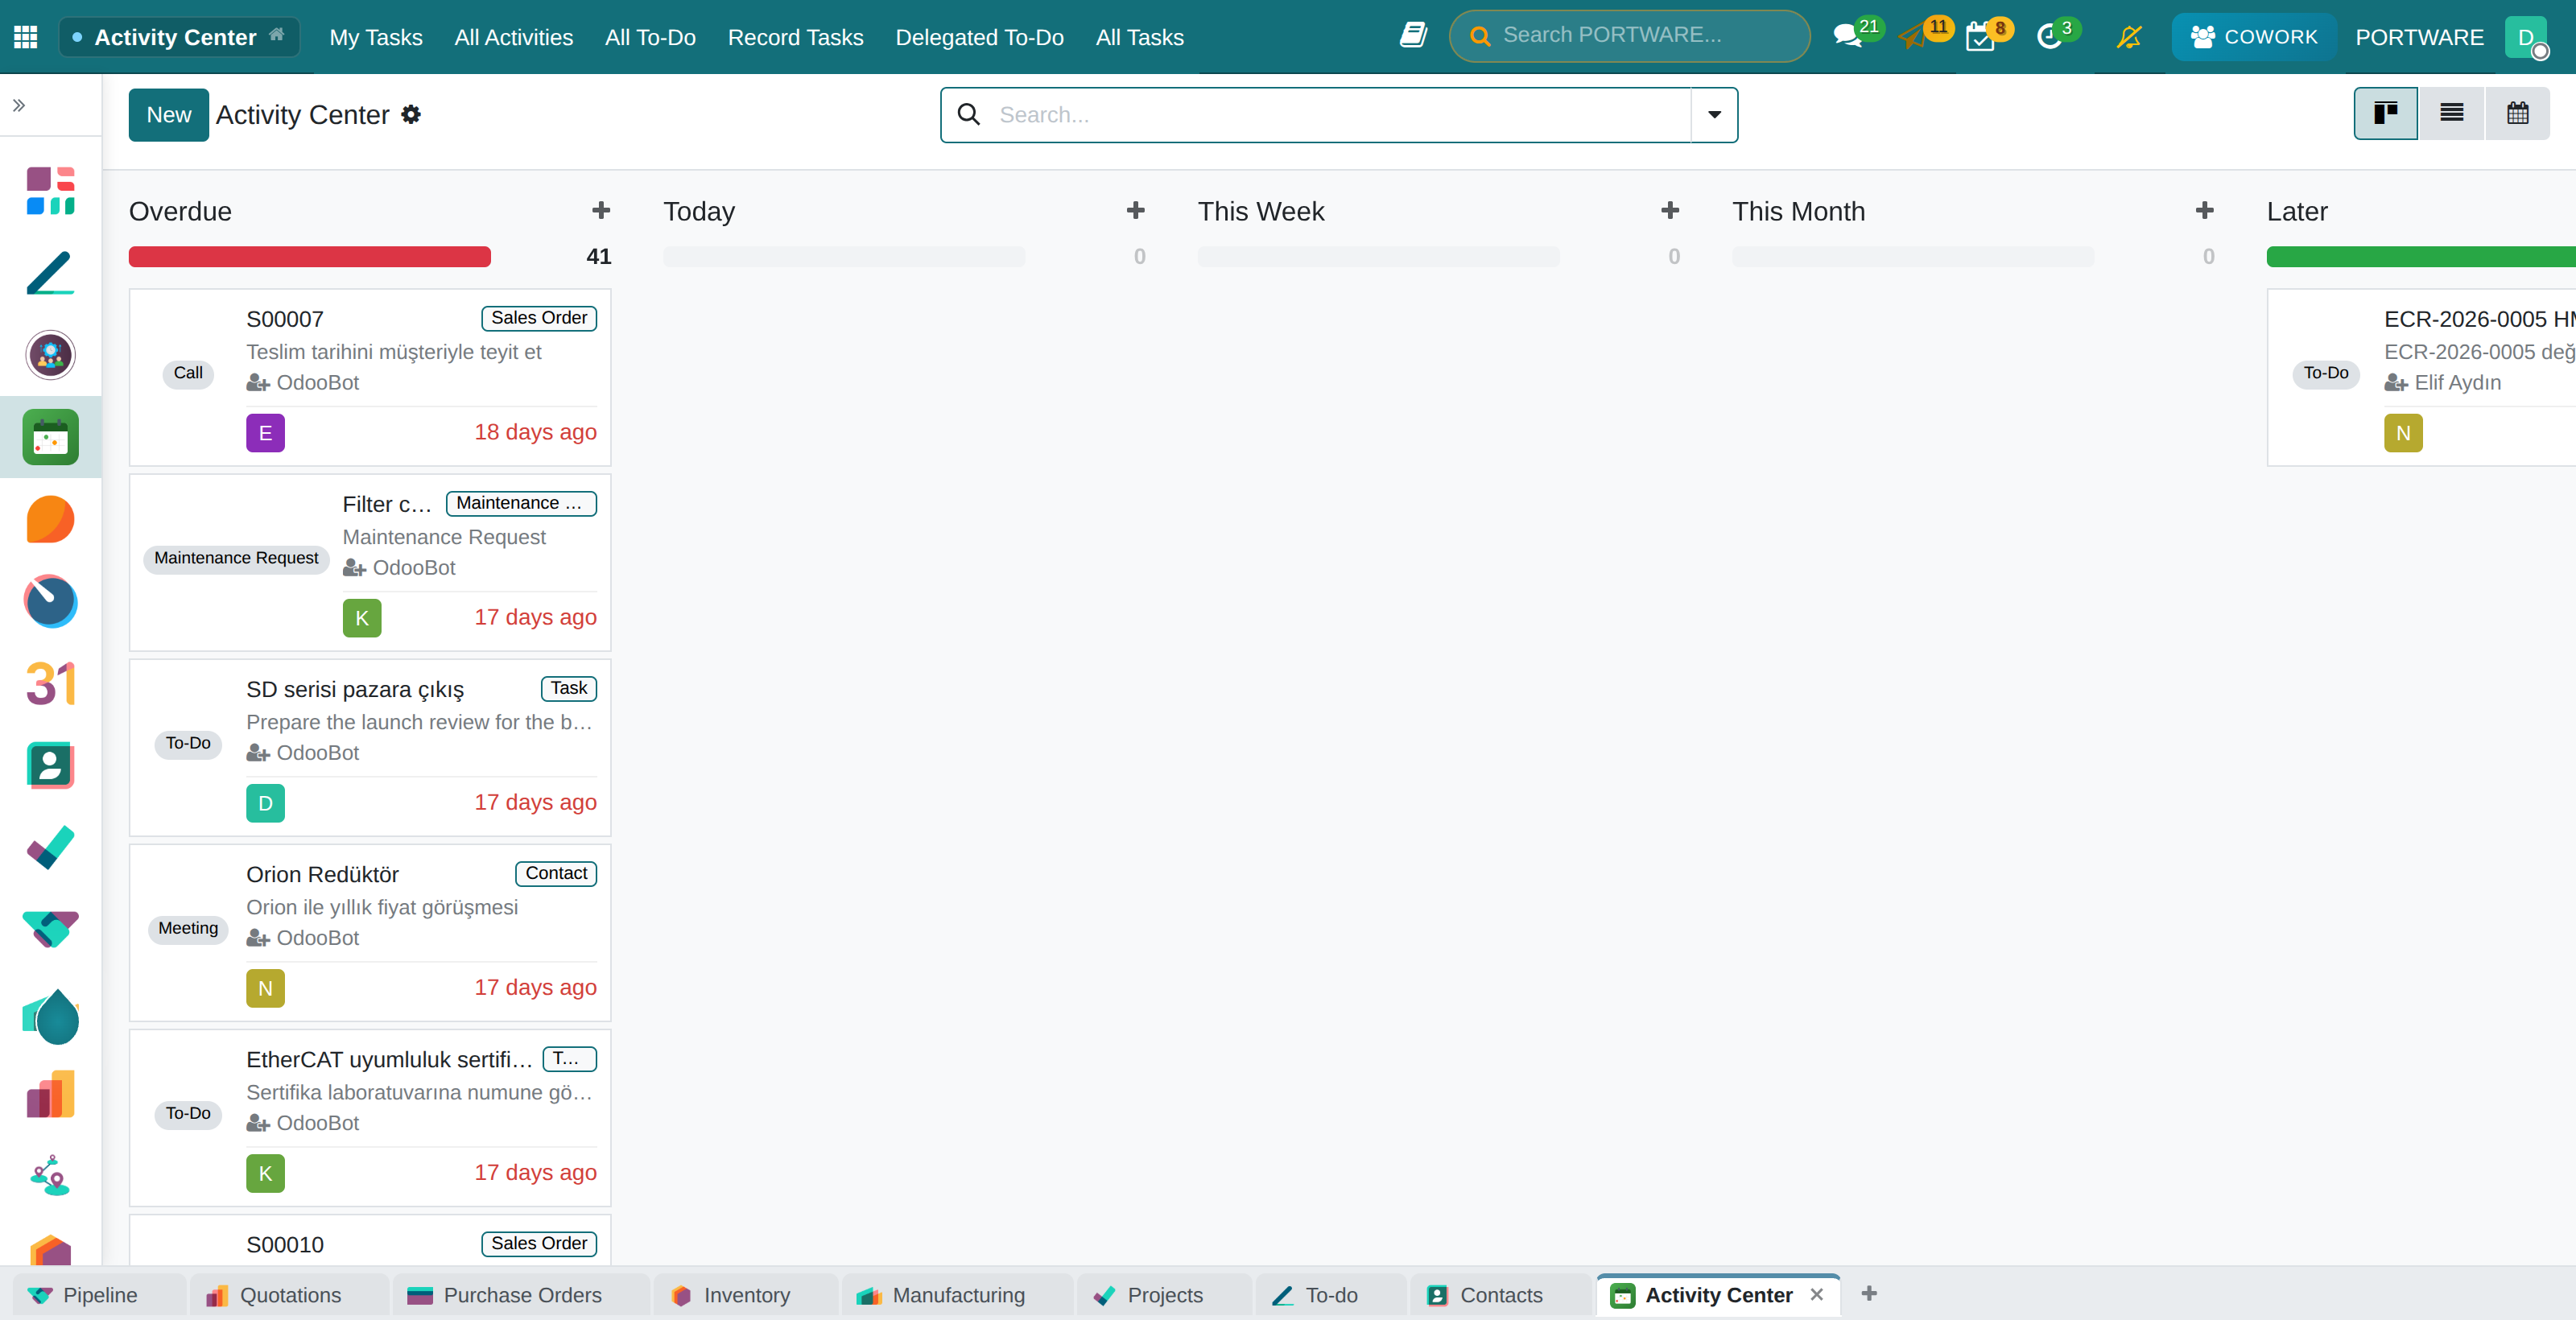Open the apps grid menu

point(26,37)
